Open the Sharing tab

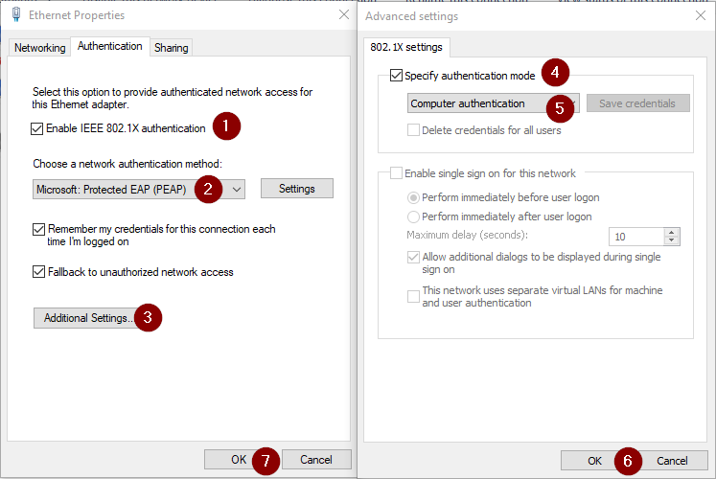(172, 48)
